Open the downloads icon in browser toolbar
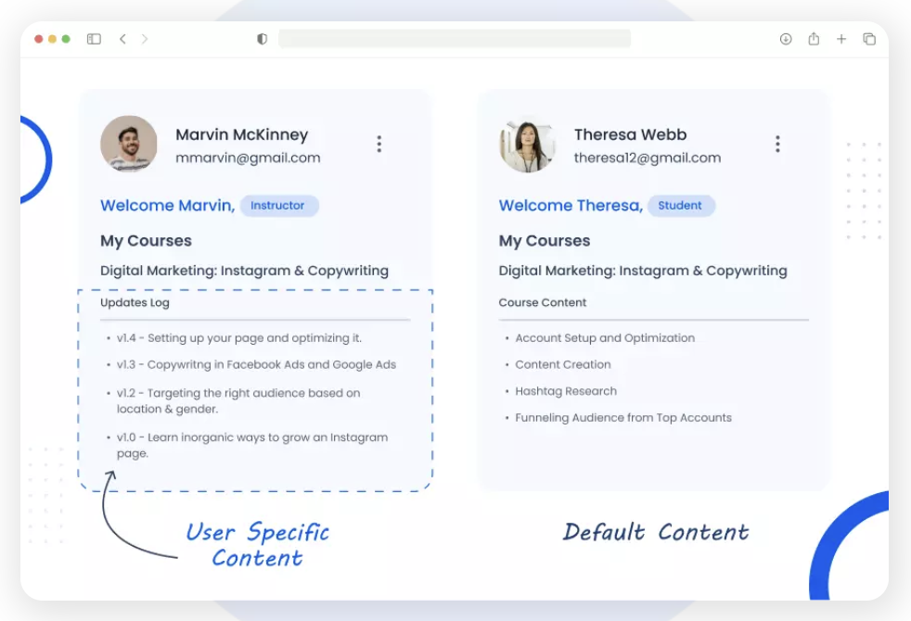911x621 pixels. coord(786,39)
